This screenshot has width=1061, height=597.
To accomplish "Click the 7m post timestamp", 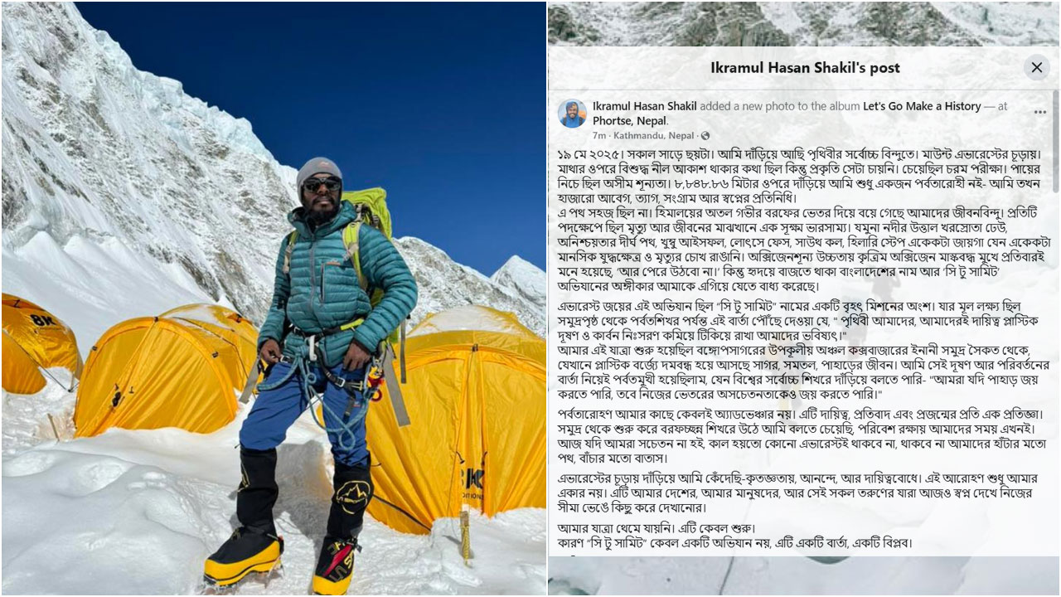I will click(x=599, y=135).
